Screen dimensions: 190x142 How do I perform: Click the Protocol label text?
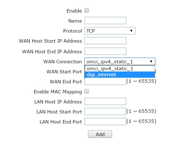72,31
